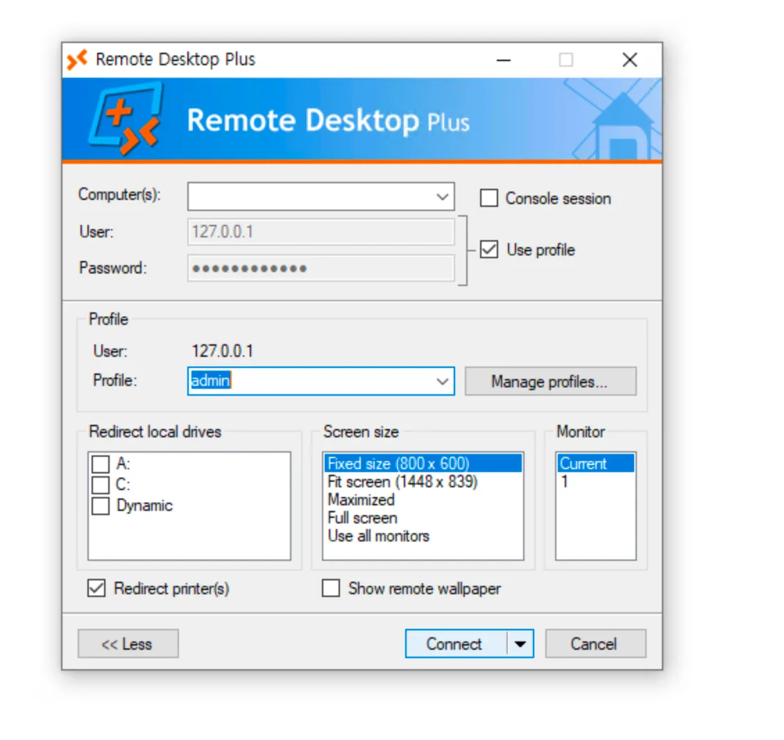784x740 pixels.
Task: Select Fixed size (800 x 600)
Action: pyautogui.click(x=423, y=463)
